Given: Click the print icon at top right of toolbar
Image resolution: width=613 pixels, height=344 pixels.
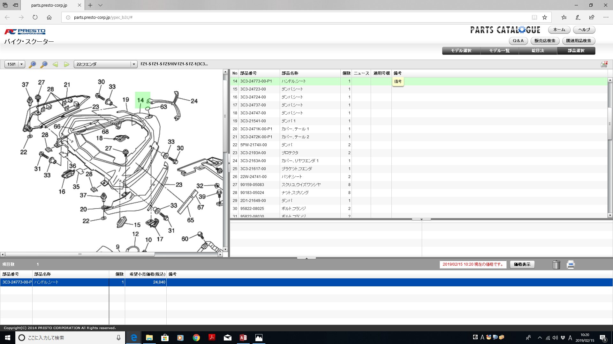Looking at the screenshot, I should click(x=604, y=64).
